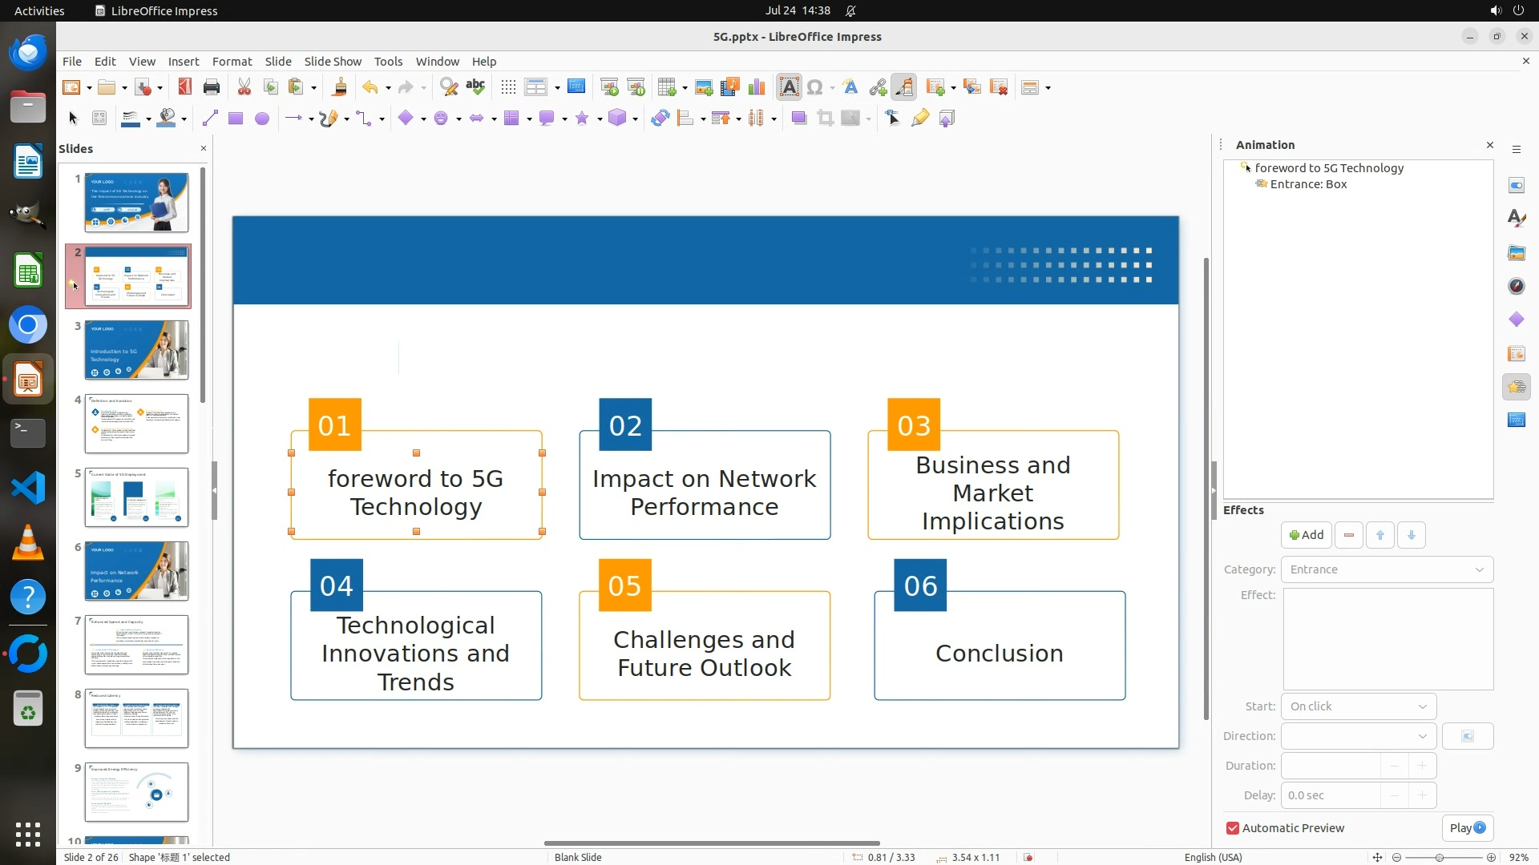The width and height of the screenshot is (1539, 865).
Task: Click the Clone Formatting paintbrush icon
Action: (339, 87)
